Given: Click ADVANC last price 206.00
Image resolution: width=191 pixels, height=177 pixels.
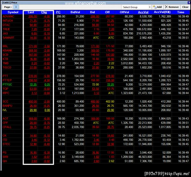Looking at the screenshot, I should click(32, 17).
